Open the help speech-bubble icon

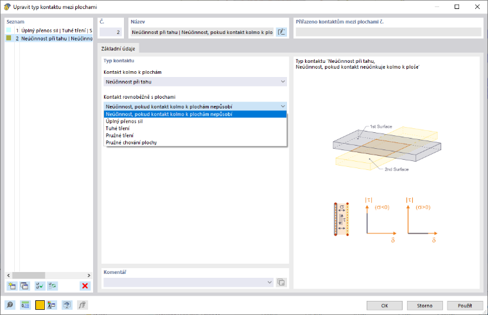(10, 305)
